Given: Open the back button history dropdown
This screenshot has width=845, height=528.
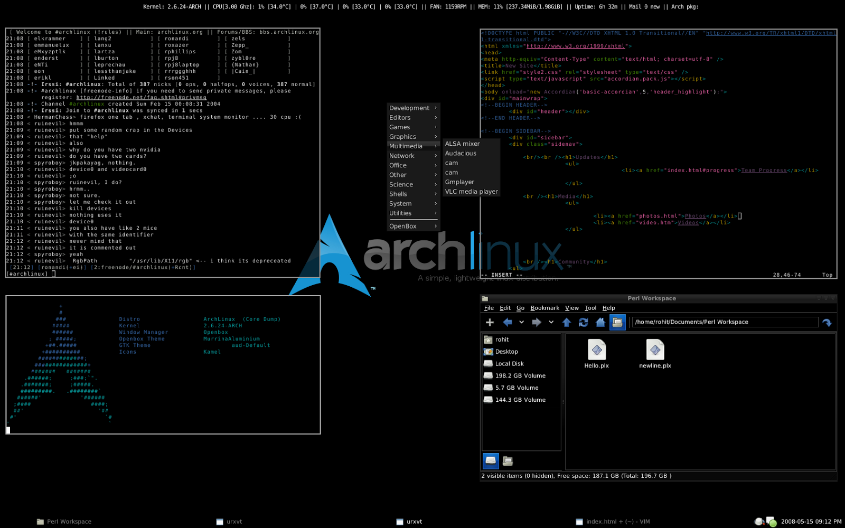Looking at the screenshot, I should (521, 322).
